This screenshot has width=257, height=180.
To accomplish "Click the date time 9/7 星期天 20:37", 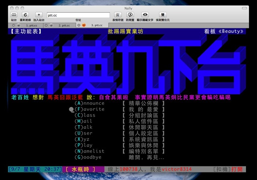I will (35, 169).
